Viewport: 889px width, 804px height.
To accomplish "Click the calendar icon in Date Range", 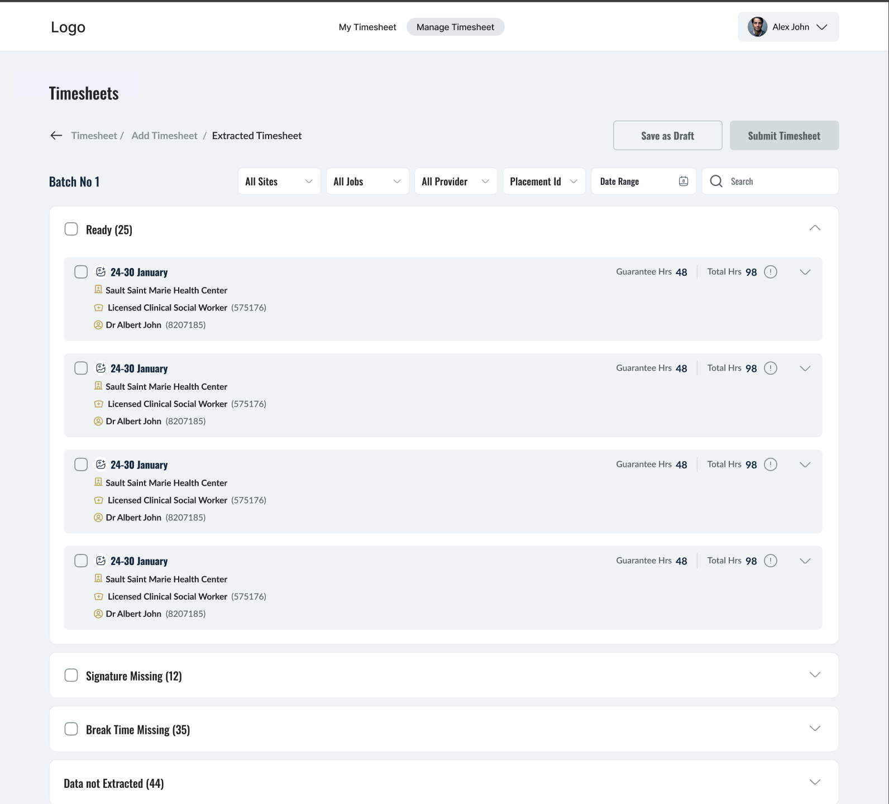I will click(683, 181).
